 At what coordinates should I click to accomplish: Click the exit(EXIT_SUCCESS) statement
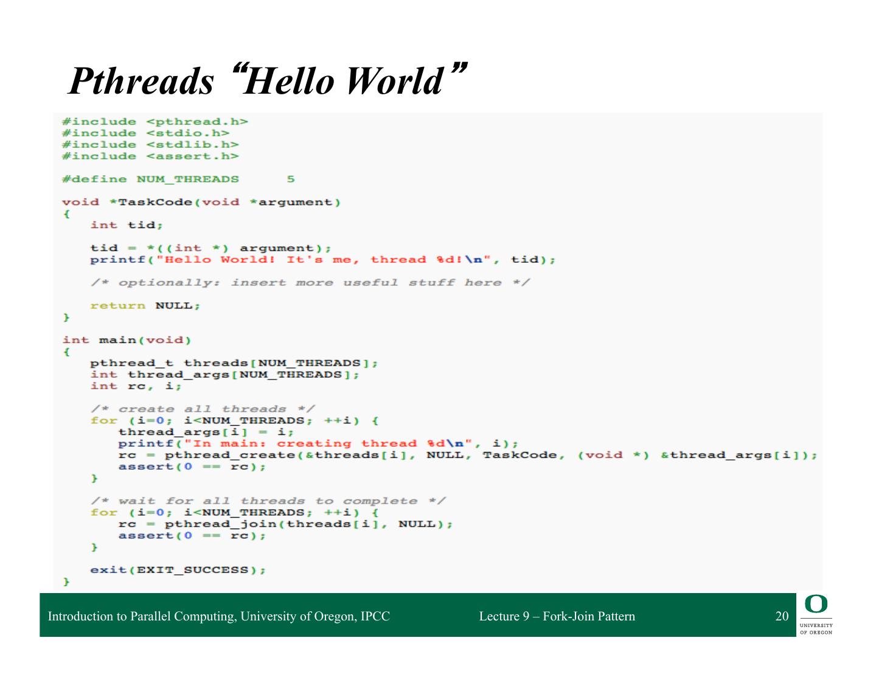[178, 570]
